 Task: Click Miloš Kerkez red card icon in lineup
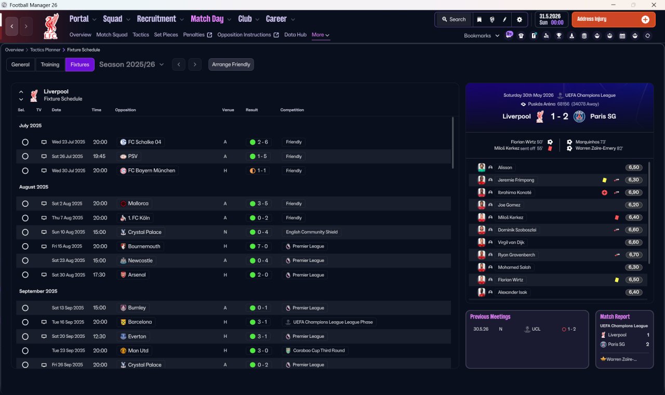(x=617, y=217)
